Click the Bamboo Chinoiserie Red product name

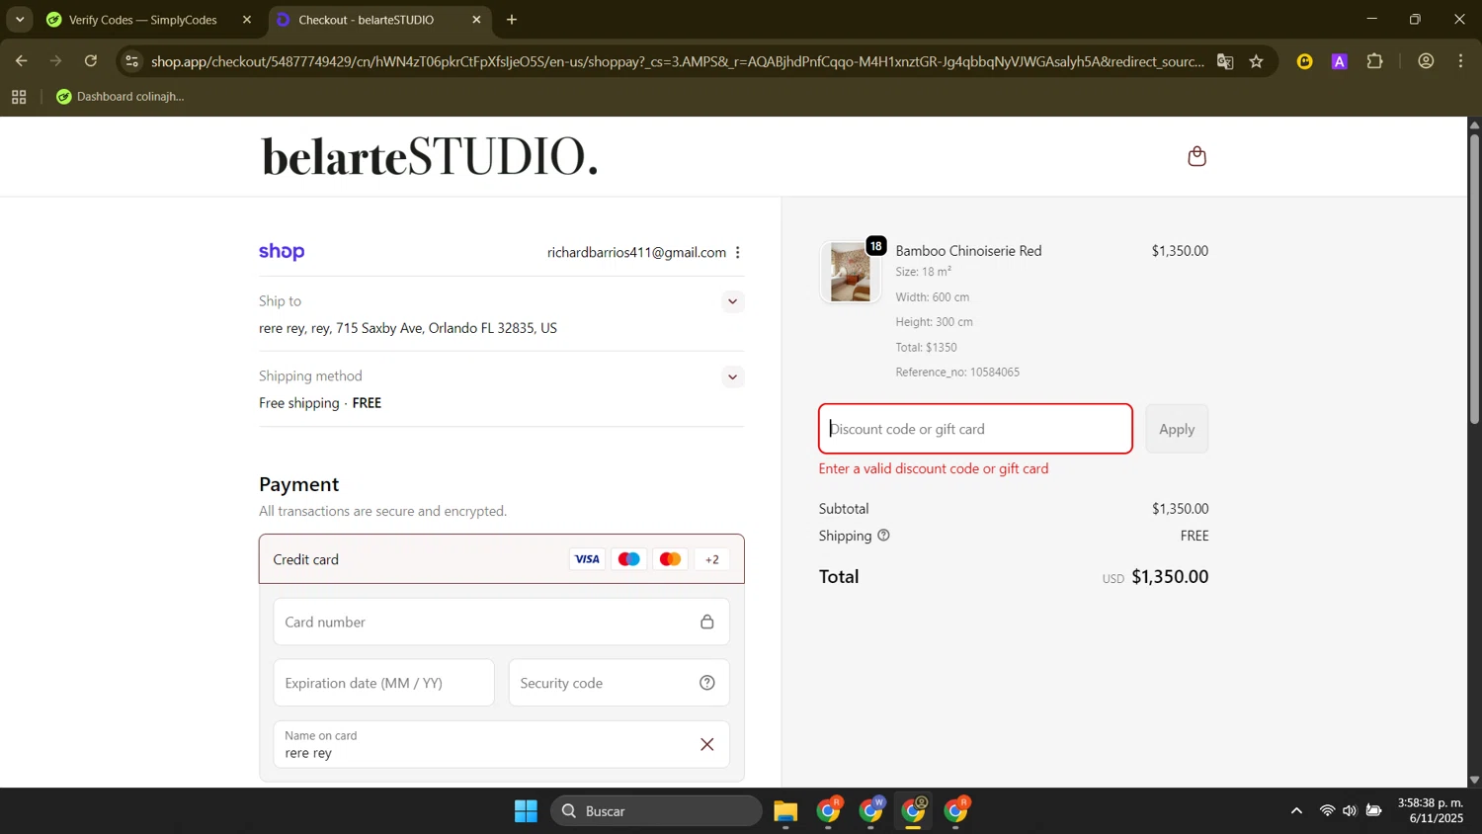[968, 251]
